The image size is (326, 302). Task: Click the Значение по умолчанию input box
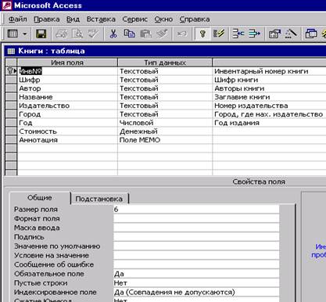196,246
